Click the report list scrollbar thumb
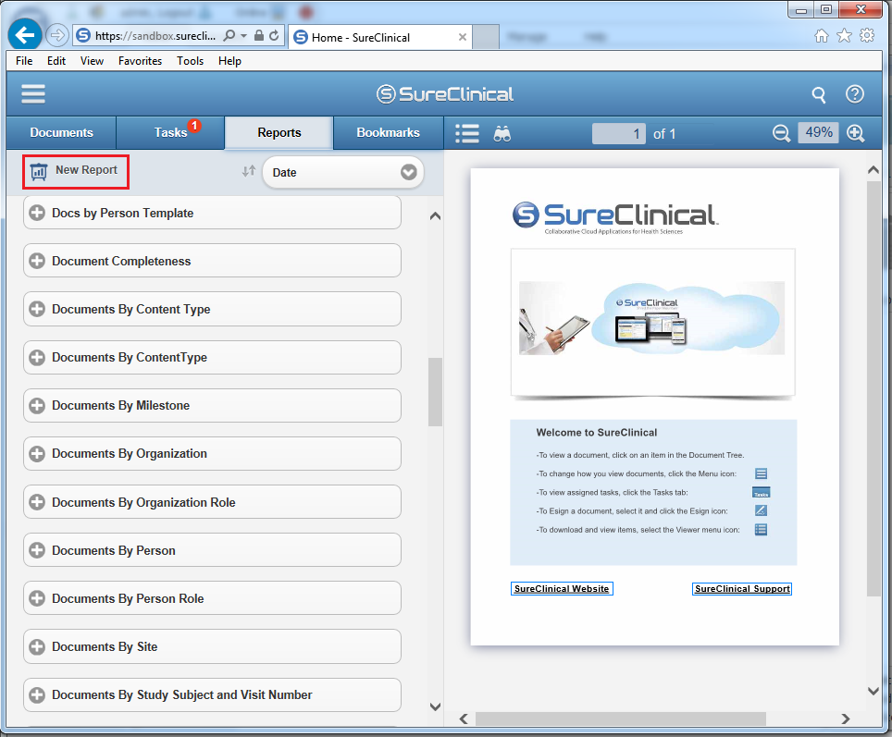Viewport: 892px width, 737px height. pyautogui.click(x=435, y=392)
